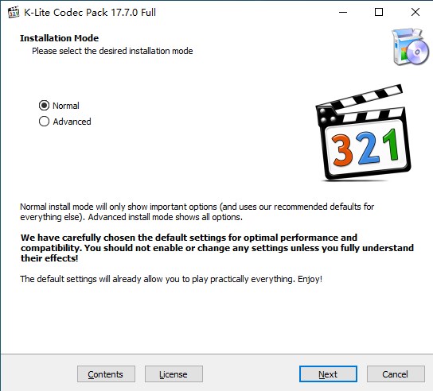This screenshot has width=433, height=391.
Task: Click the 'Normal' option label text
Action: click(66, 106)
